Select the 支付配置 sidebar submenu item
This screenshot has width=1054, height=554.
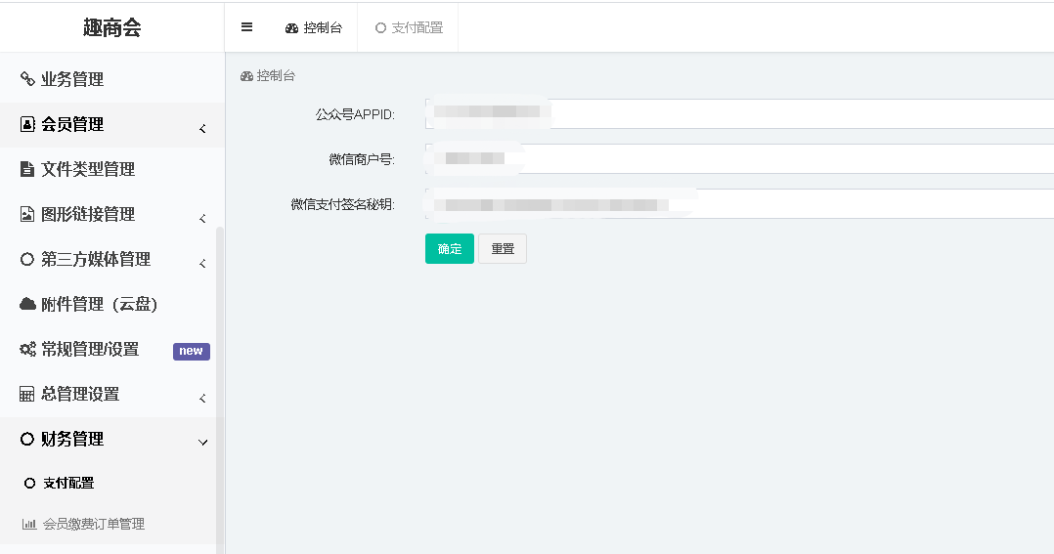tap(68, 484)
